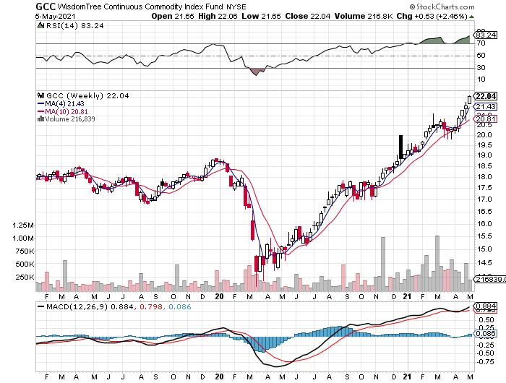The width and height of the screenshot is (506, 383).
Task: Click the 0.884 MACD axis tag
Action: (x=486, y=306)
